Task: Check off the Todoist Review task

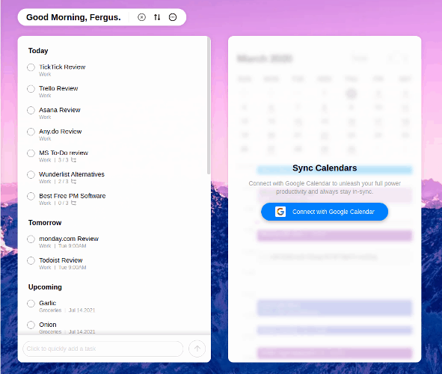Action: 31,261
